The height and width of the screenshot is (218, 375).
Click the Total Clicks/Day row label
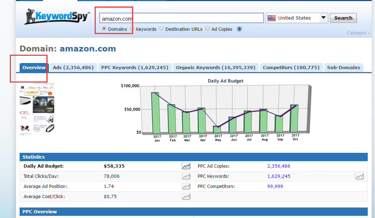tap(41, 176)
